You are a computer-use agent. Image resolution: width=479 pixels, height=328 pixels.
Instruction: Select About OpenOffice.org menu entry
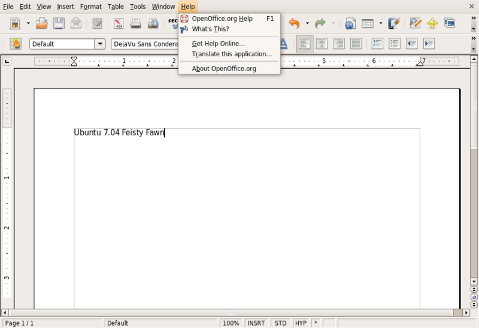(x=229, y=69)
